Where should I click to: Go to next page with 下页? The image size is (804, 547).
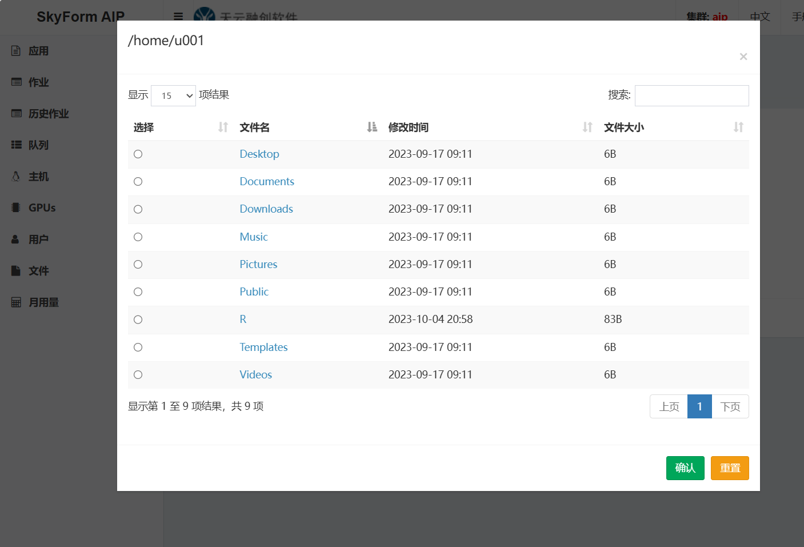click(730, 406)
